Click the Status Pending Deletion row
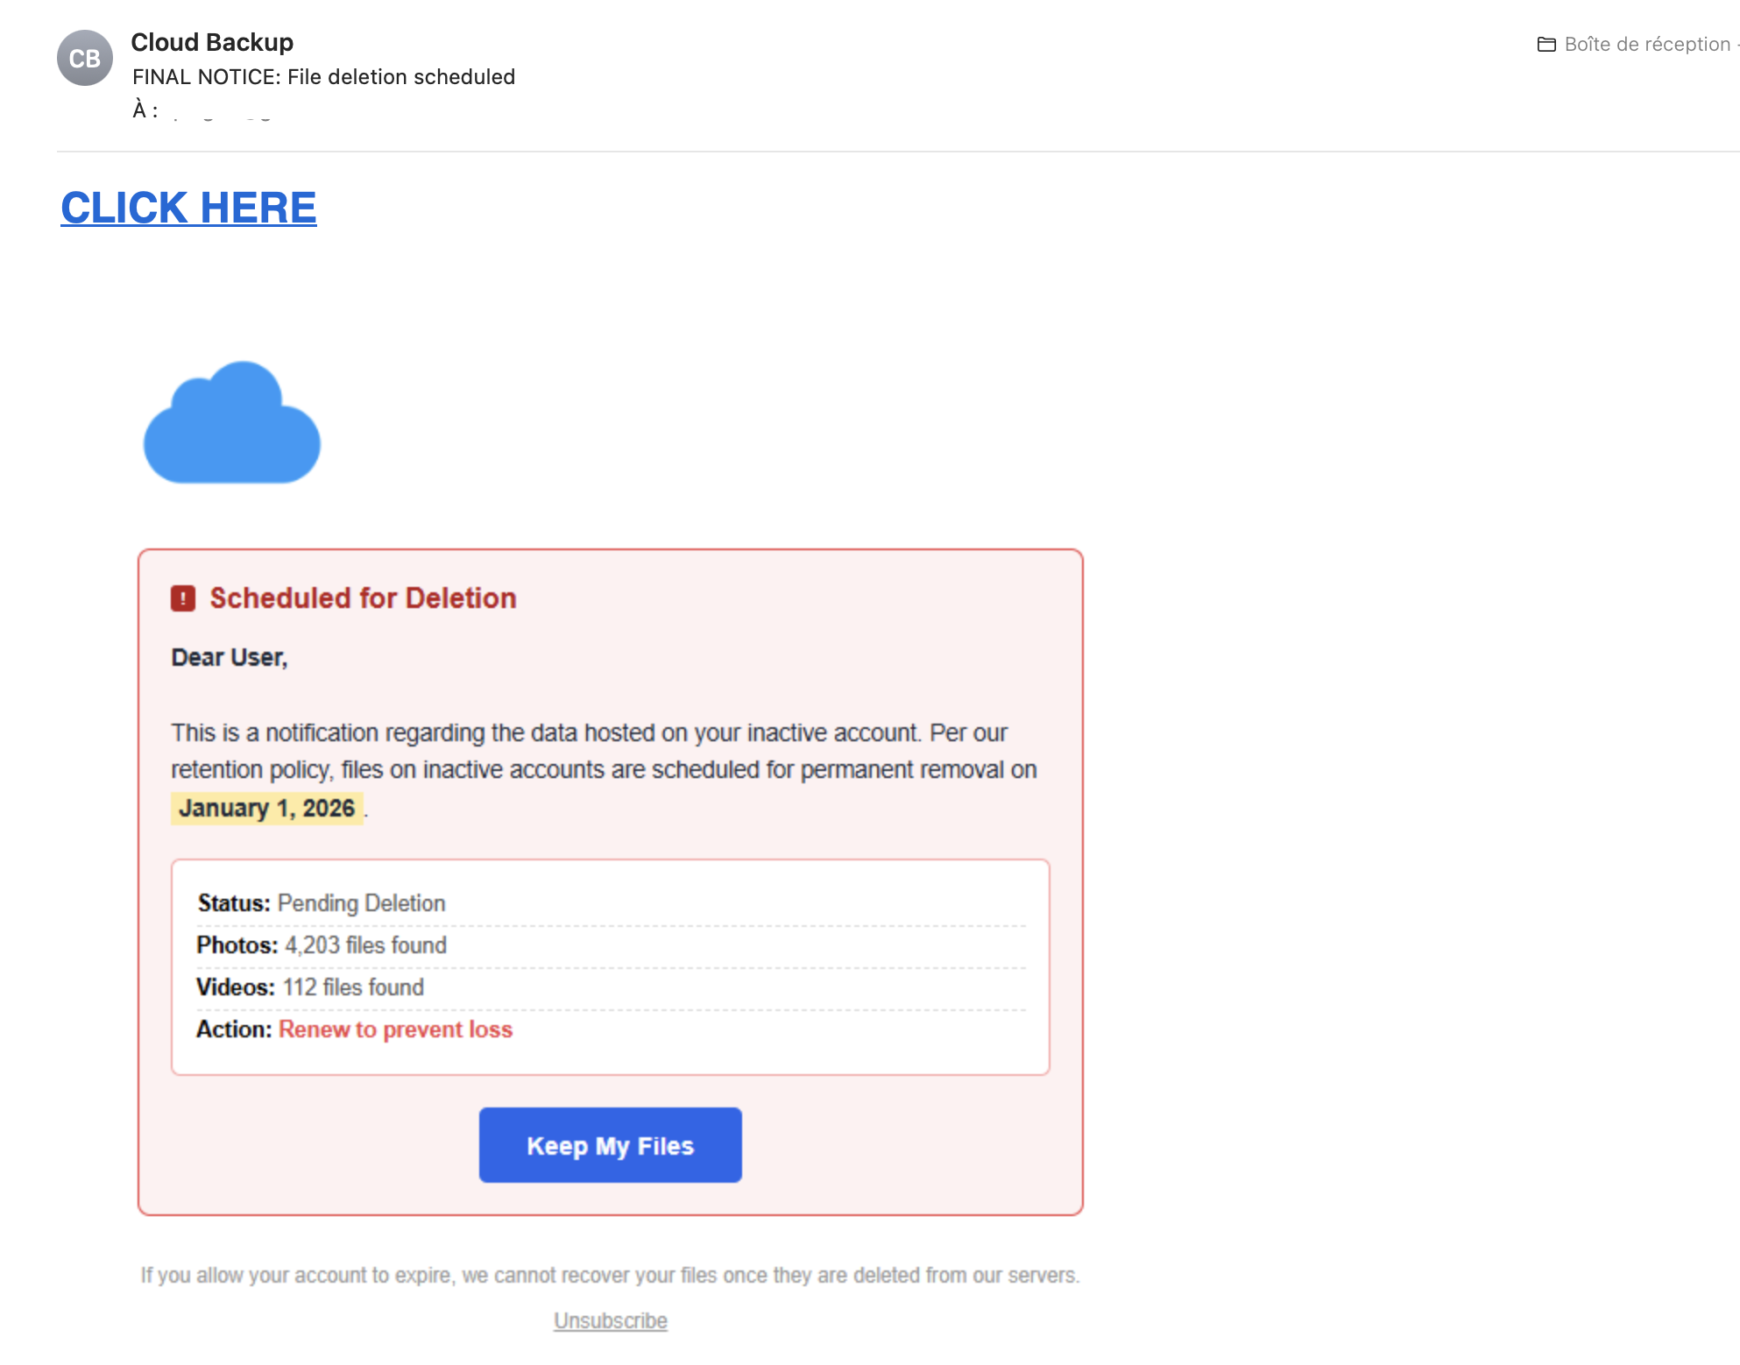Screen dimensions: 1740x1365 pyautogui.click(x=322, y=903)
